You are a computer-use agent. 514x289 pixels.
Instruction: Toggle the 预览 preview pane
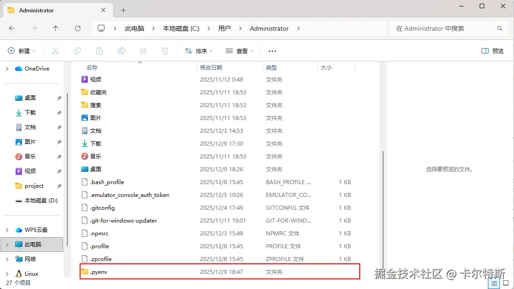(492, 51)
